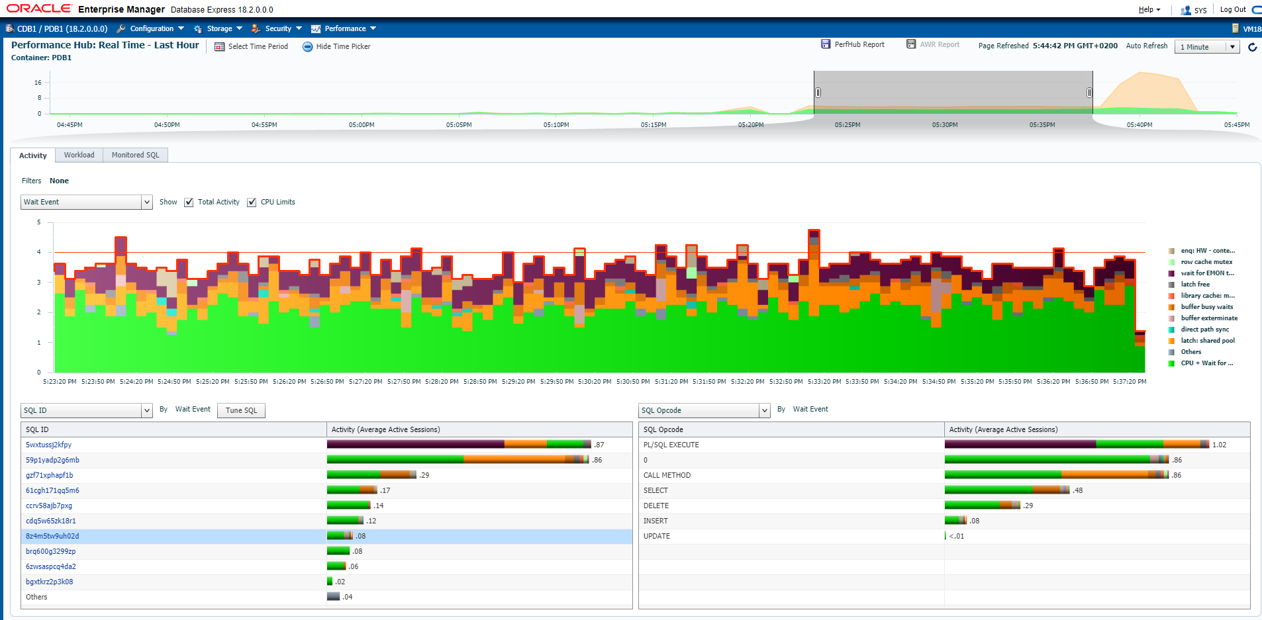Click the PL/SQL EXECUTE activity bar

point(1077,445)
